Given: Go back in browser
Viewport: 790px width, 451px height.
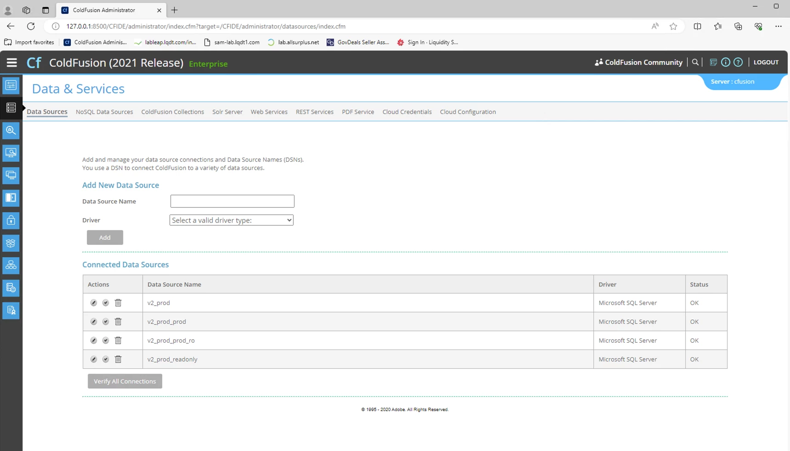Looking at the screenshot, I should coord(11,26).
